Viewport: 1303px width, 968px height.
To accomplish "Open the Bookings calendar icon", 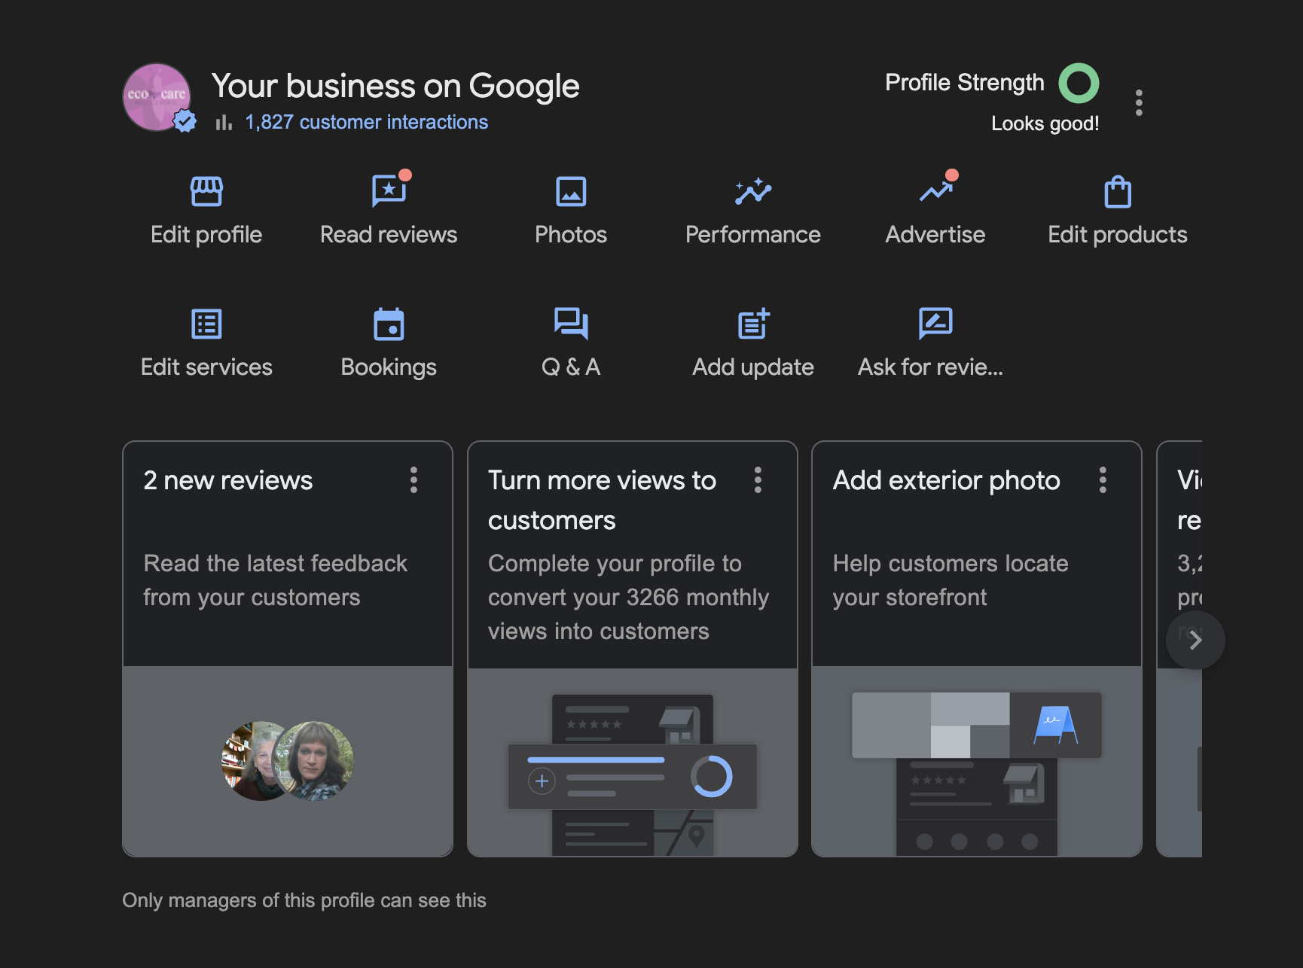I will tap(389, 324).
